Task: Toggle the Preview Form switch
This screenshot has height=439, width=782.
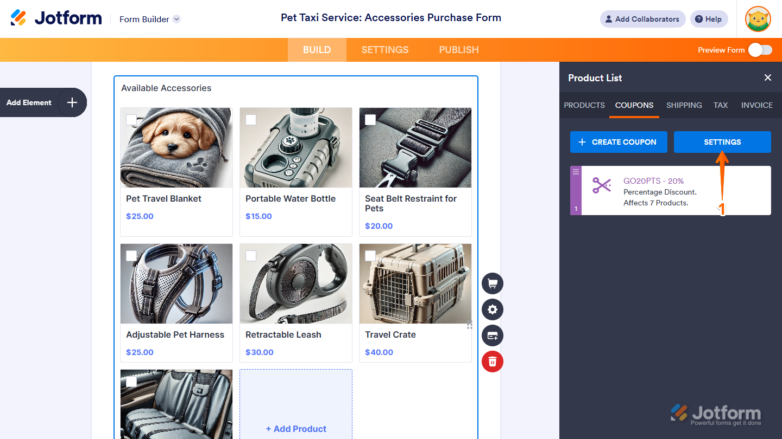Action: point(760,50)
